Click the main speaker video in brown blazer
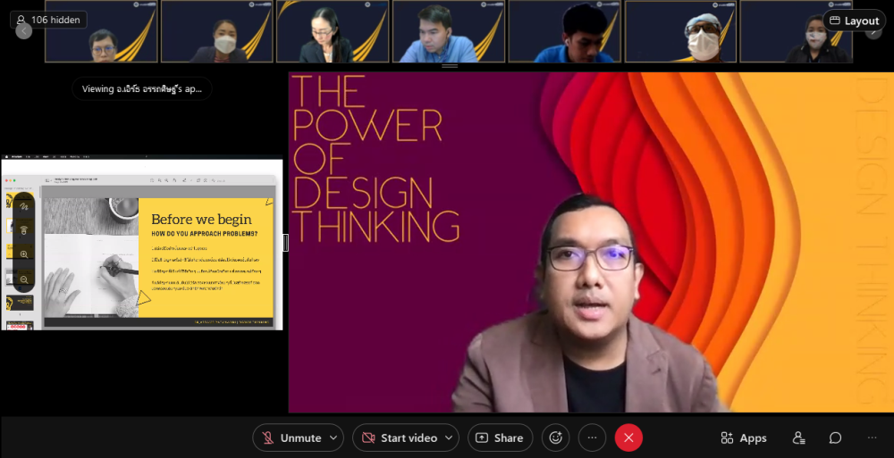Image resolution: width=894 pixels, height=458 pixels. pyautogui.click(x=591, y=242)
